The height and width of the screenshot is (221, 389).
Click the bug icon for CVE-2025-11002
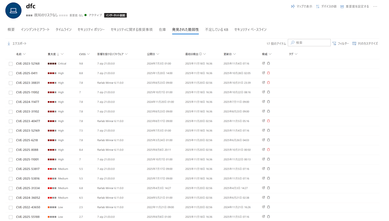[268, 92]
